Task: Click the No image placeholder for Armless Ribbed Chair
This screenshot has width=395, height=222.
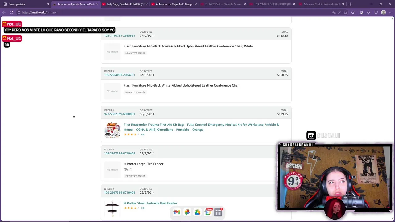Action: (x=112, y=52)
